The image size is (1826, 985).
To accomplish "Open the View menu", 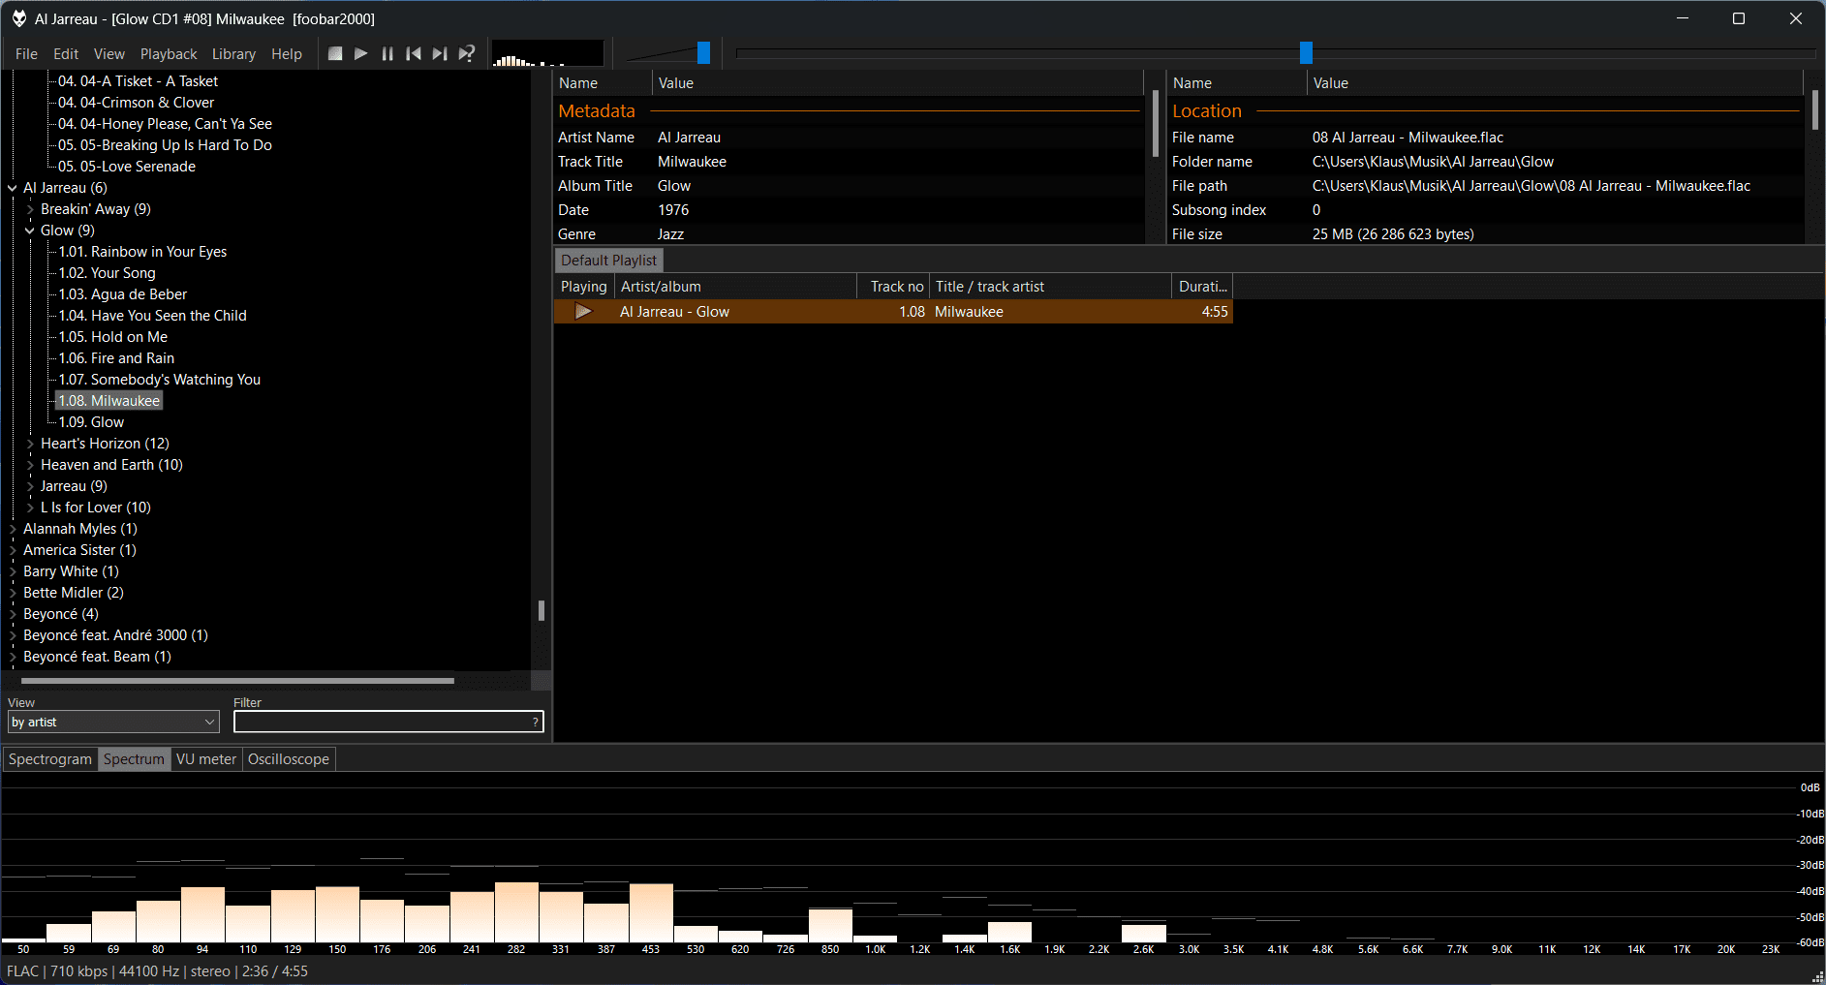I will coord(109,54).
